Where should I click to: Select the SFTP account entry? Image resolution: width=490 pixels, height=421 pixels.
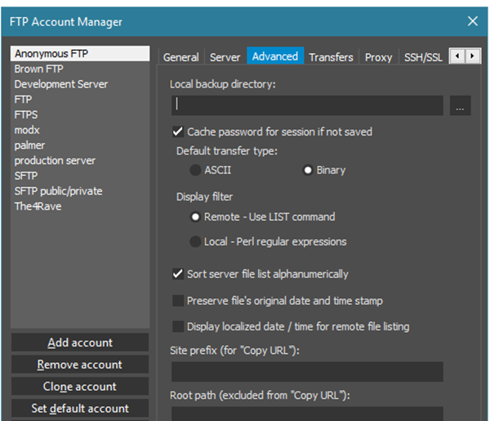point(80,176)
